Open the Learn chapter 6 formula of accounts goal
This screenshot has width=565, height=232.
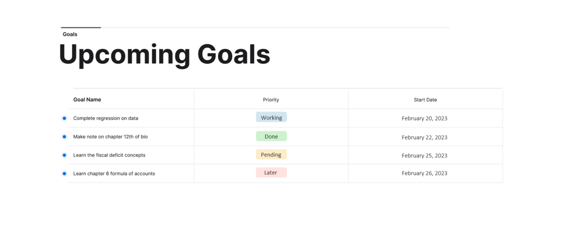coord(114,174)
